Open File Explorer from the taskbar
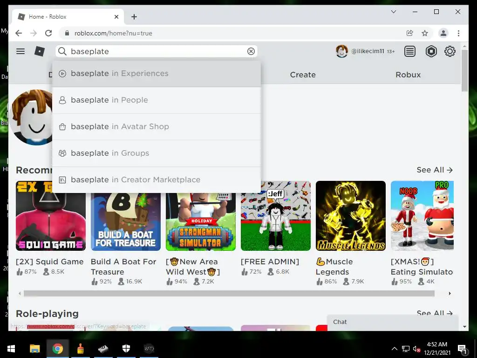Viewport: 477px width, 358px height. coord(34,349)
